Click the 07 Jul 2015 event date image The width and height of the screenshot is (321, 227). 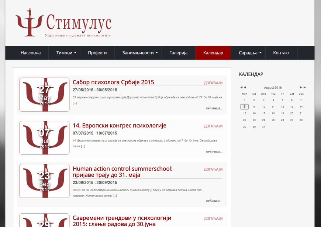44,138
